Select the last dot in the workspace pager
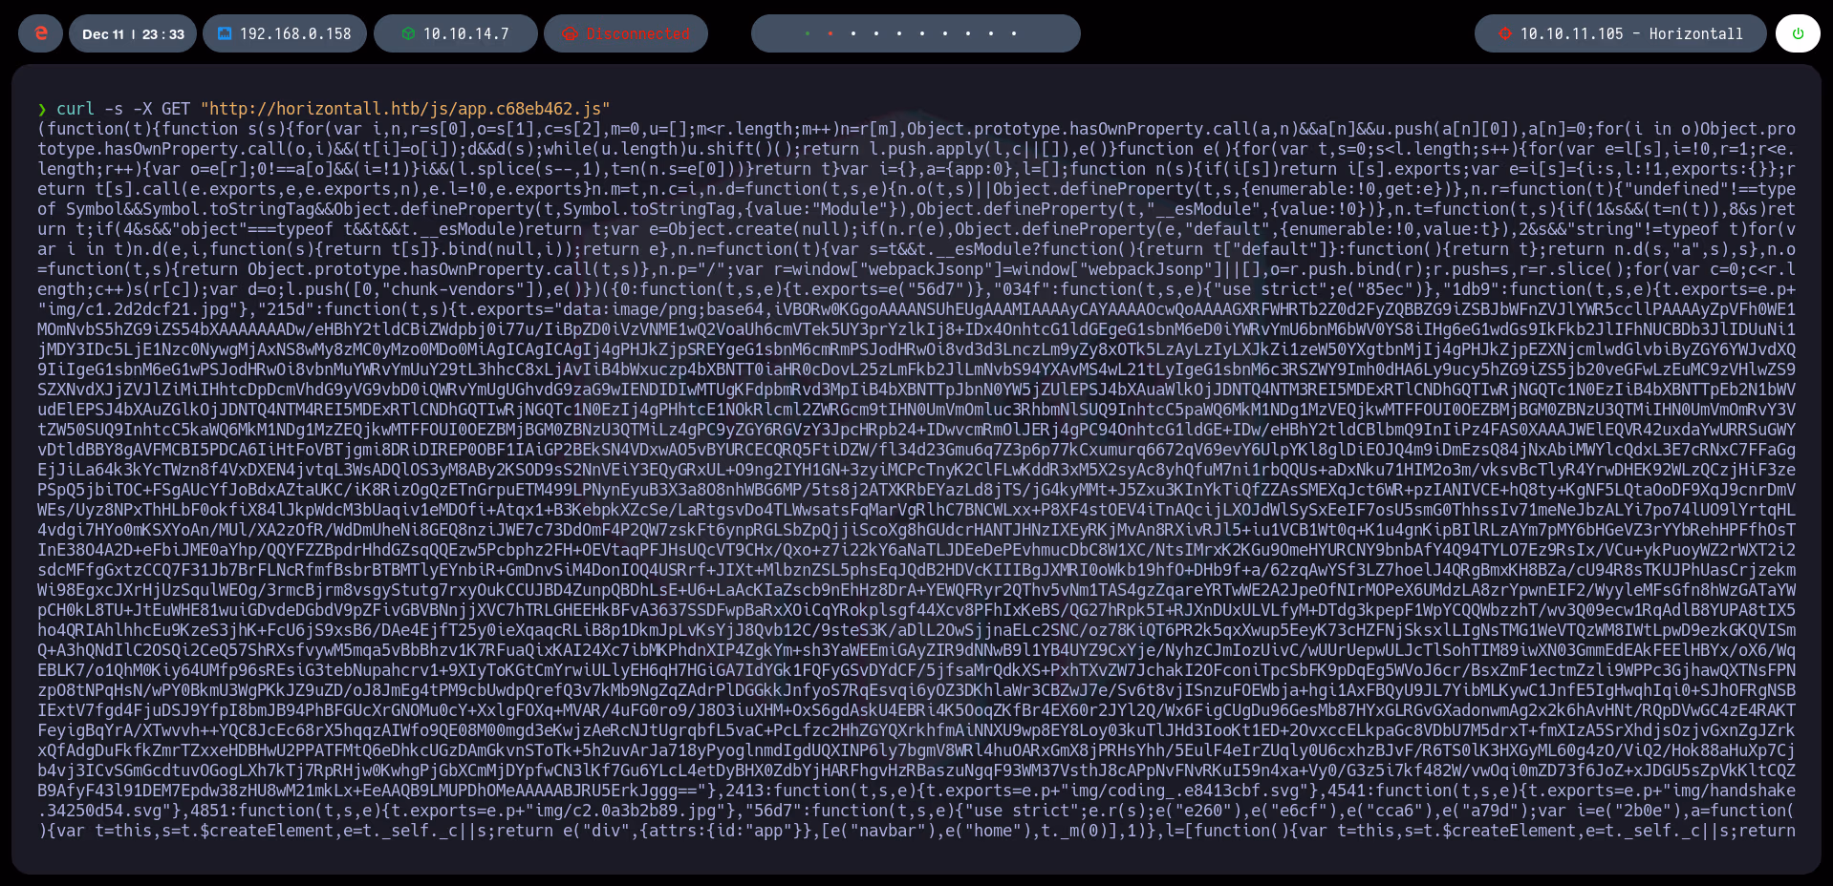This screenshot has height=886, width=1833. tap(1013, 33)
